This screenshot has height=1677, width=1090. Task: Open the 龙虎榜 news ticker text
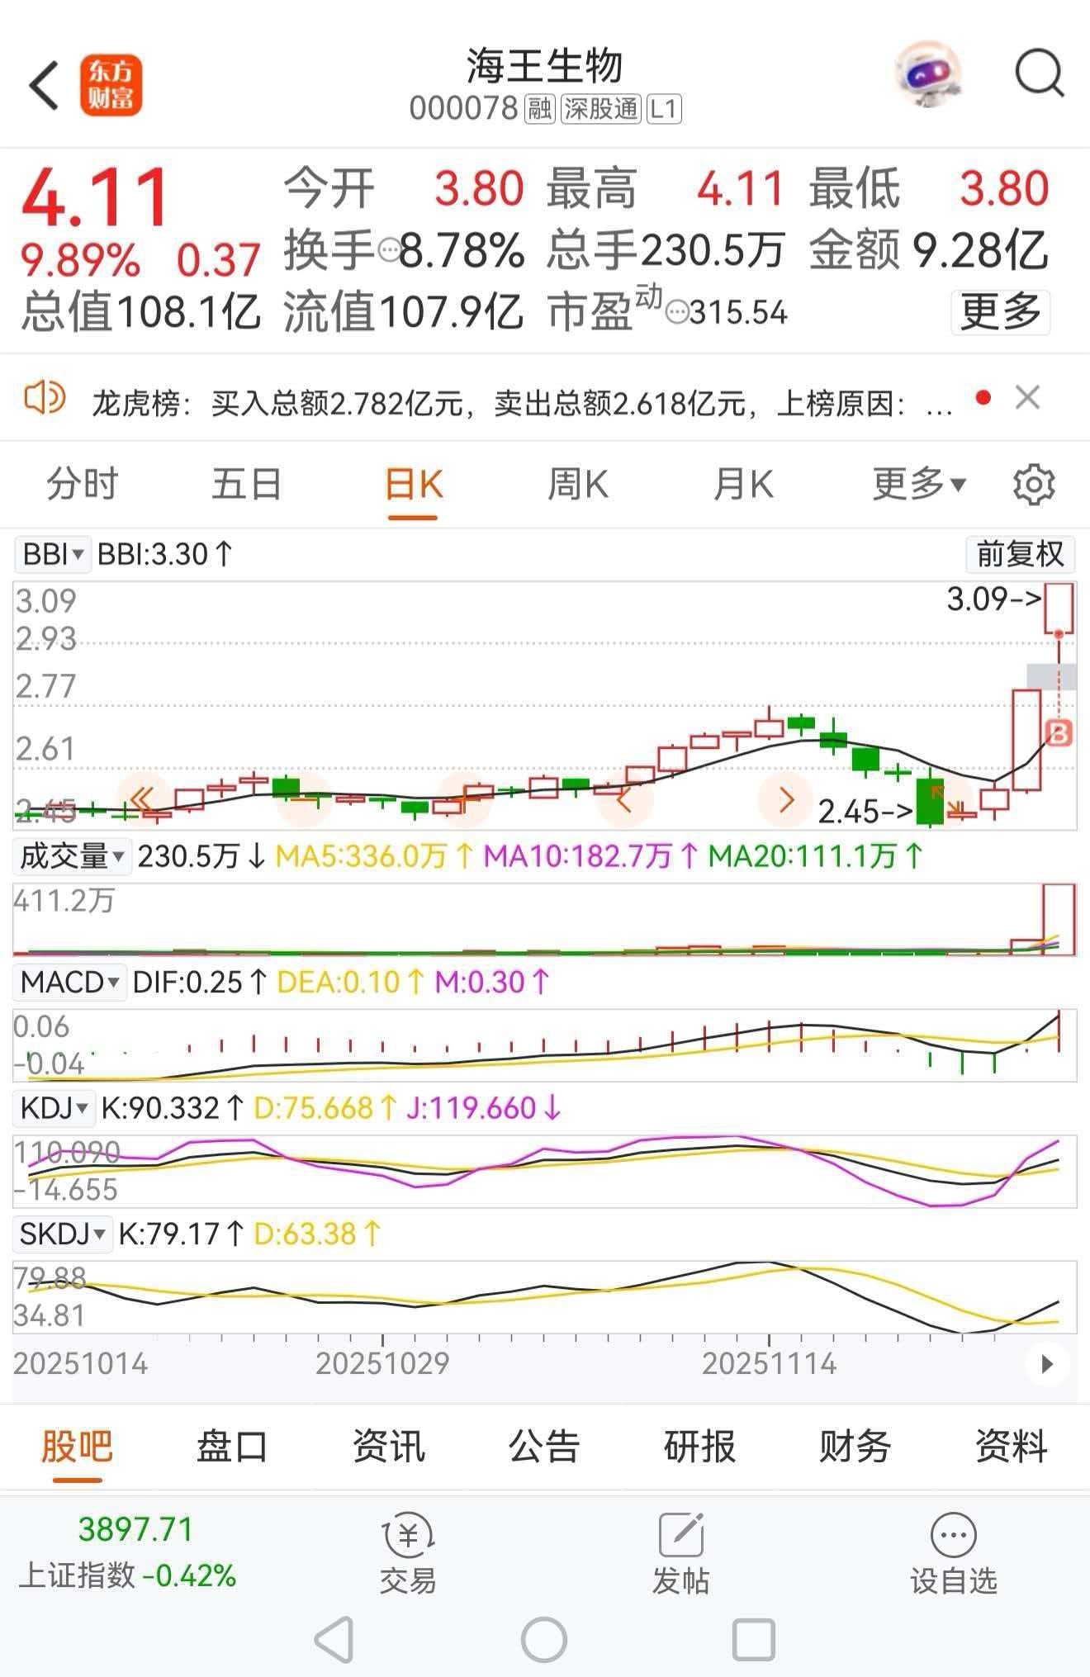point(522,404)
